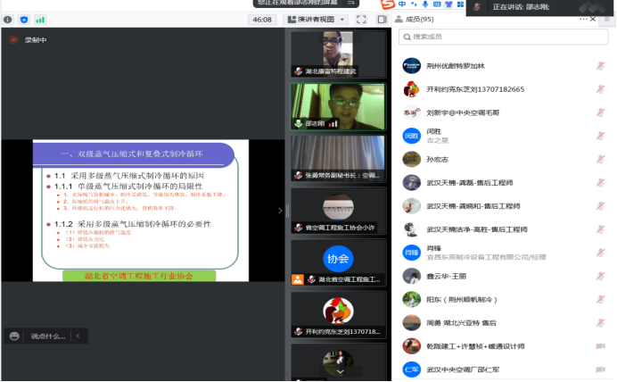Click the blue security shield icon
The image size is (617, 382).
coord(24,20)
